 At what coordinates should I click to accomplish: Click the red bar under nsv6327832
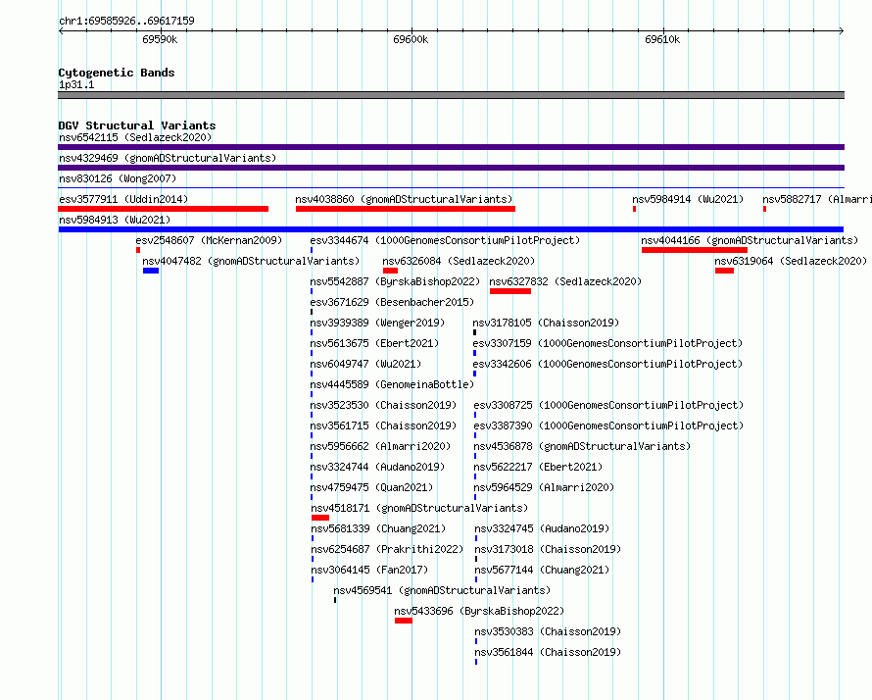(x=509, y=291)
